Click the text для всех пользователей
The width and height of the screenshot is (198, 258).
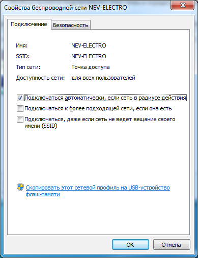coord(103,78)
